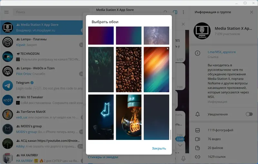Screen dimensions: 258x164
Task: Open the Telegram service chat
Action: (42, 86)
